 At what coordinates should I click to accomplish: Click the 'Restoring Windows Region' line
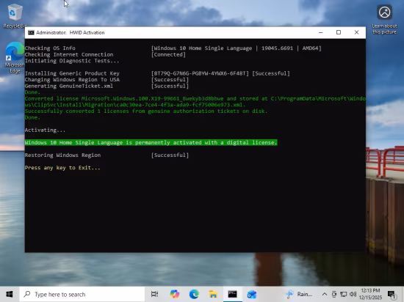pyautogui.click(x=62, y=155)
